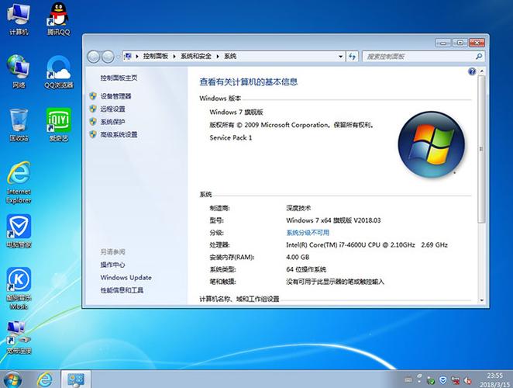Open 远程设置 remote settings link
Viewport: 513px width, 388px height.
point(112,109)
